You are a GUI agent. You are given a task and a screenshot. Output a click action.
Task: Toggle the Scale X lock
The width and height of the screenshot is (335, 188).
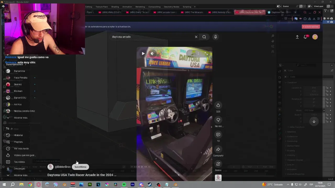(x=327, y=115)
